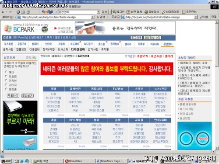Click the 회원정보 수정 button
This screenshot has width=219, height=164.
tap(152, 38)
